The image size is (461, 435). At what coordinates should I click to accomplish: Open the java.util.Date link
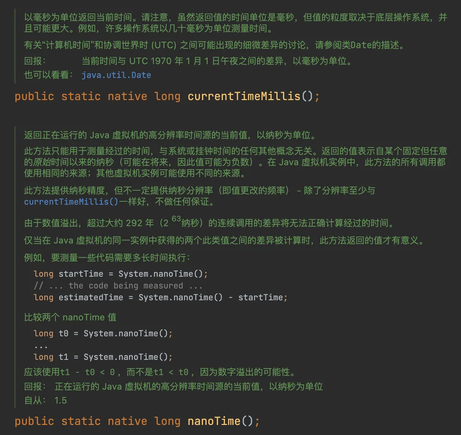(x=116, y=75)
